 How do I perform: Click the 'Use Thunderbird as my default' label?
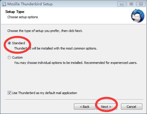[x=44, y=93]
